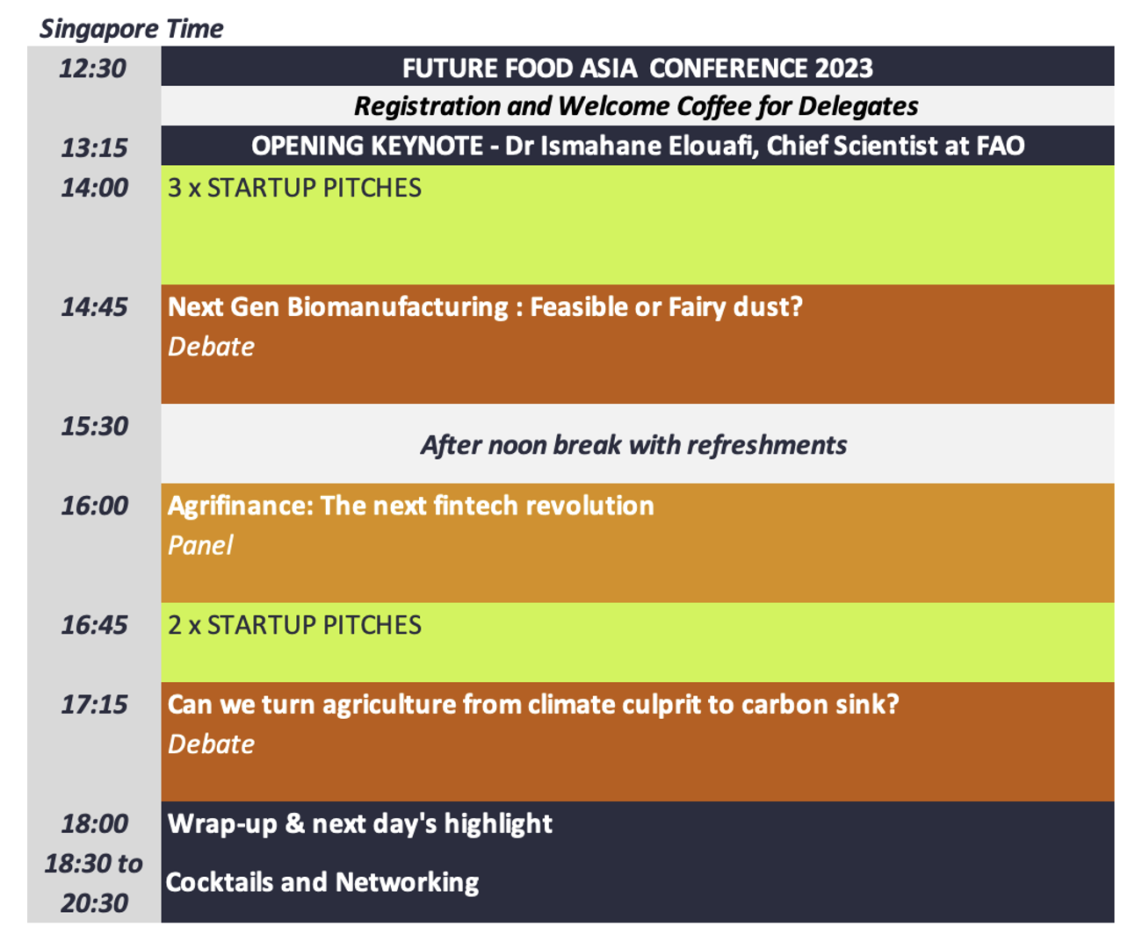Screen dimensions: 1135x934
Task: Click the Debate label under Next Gen Biomanufacturing
Action: click(x=211, y=347)
